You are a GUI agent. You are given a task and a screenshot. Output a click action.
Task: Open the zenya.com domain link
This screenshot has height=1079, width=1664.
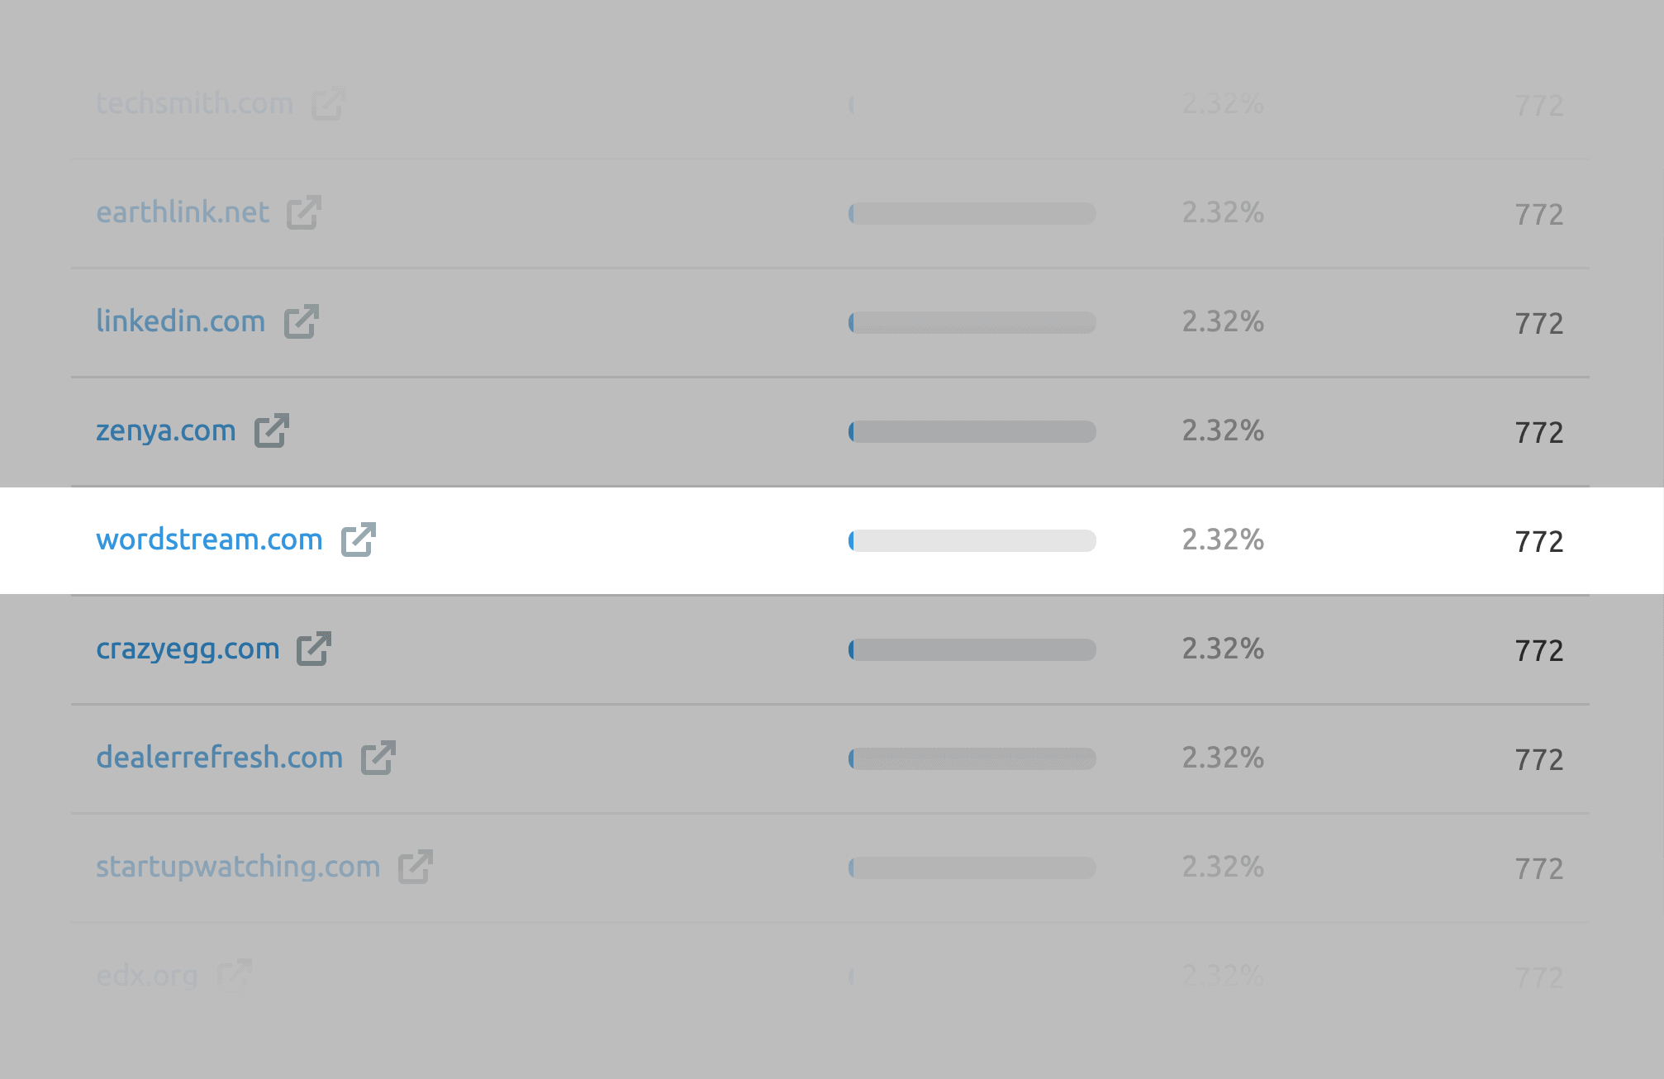166,431
